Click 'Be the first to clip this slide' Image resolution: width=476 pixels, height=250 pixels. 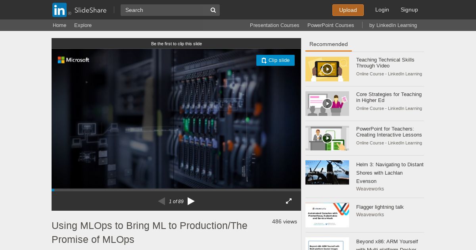tap(177, 44)
